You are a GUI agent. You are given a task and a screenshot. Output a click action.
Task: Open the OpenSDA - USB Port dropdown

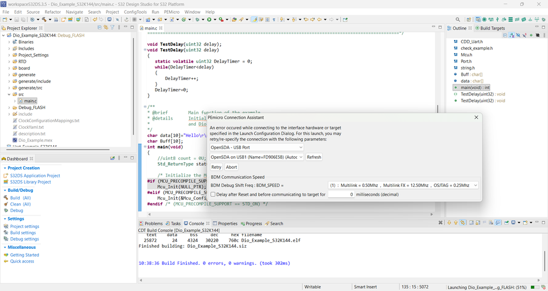click(x=257, y=147)
